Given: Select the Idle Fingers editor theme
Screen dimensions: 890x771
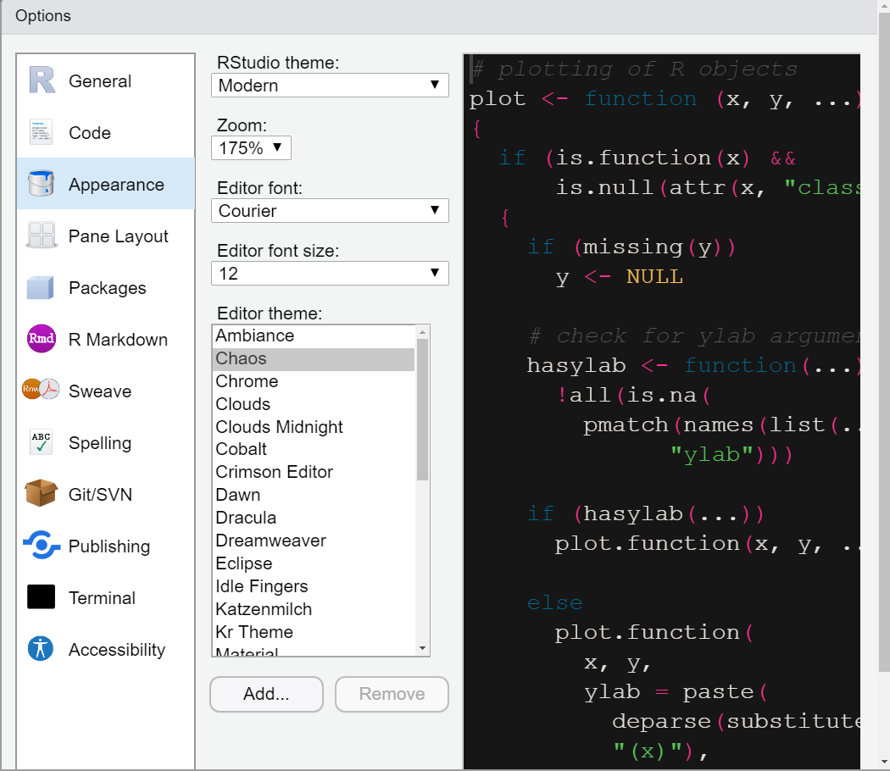Looking at the screenshot, I should 314,586.
